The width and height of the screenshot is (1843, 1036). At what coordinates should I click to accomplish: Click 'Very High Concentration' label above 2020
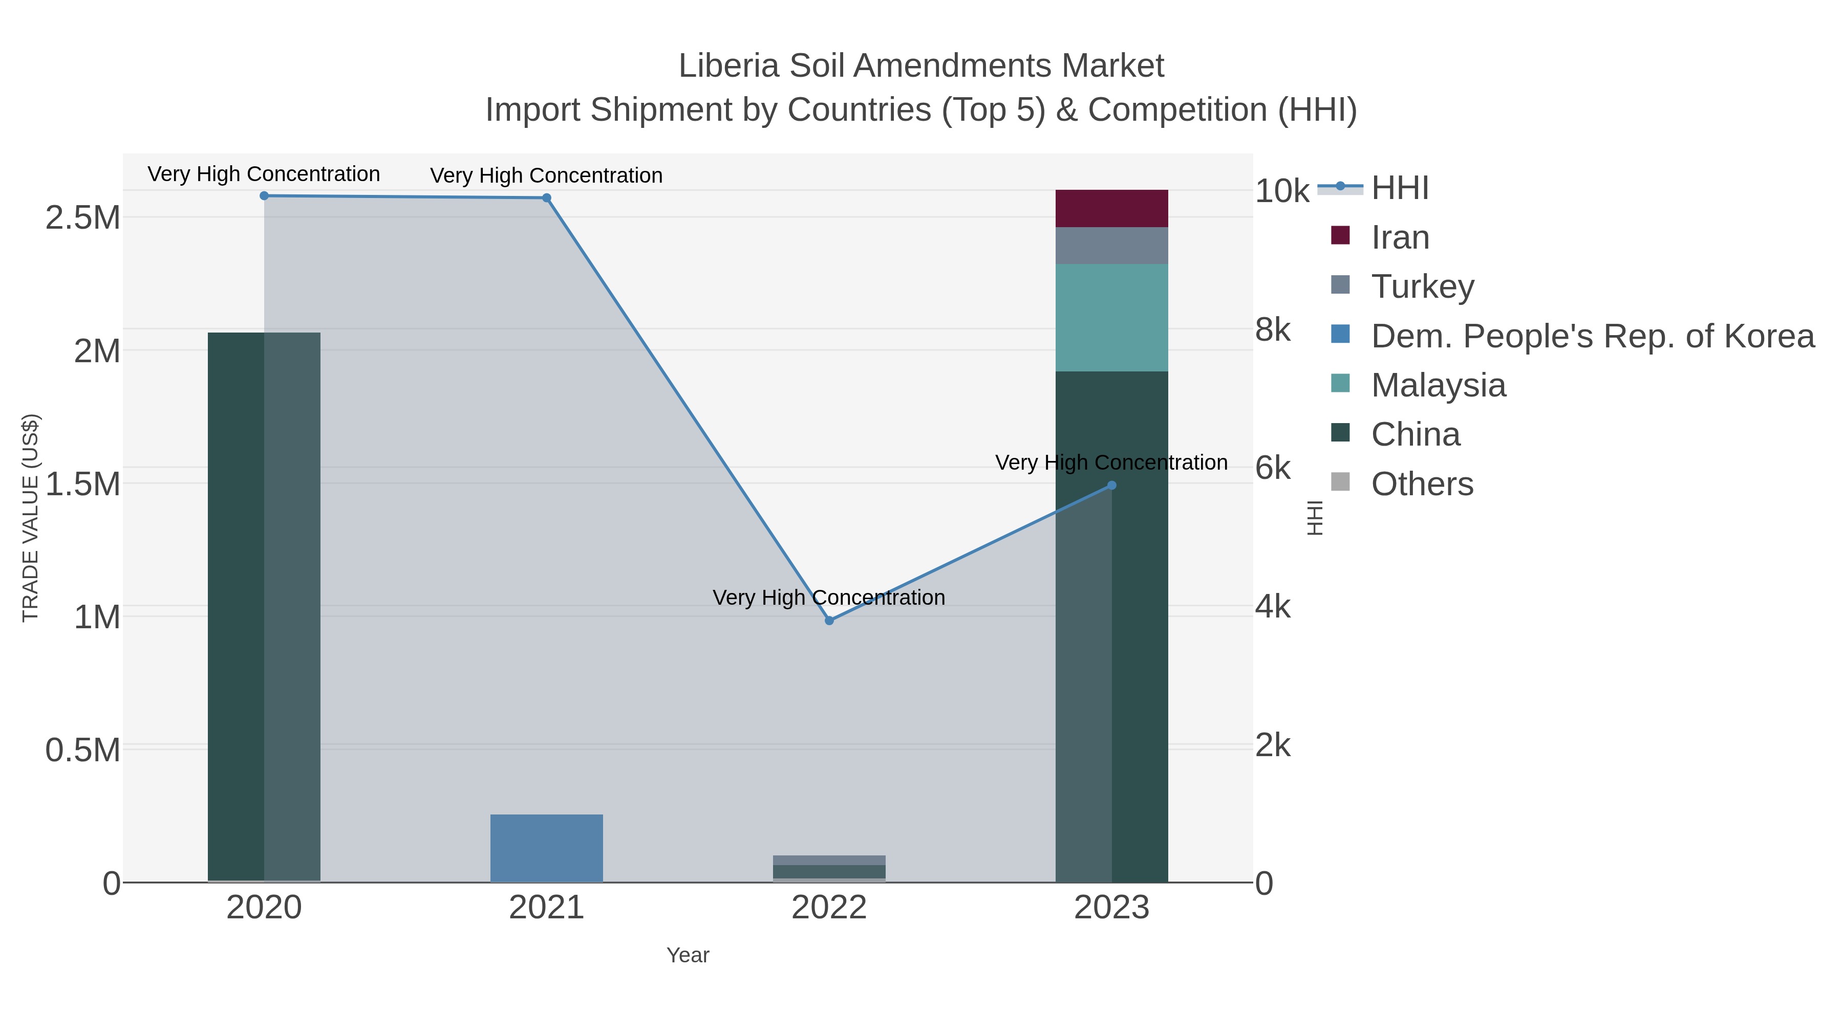[x=264, y=174]
